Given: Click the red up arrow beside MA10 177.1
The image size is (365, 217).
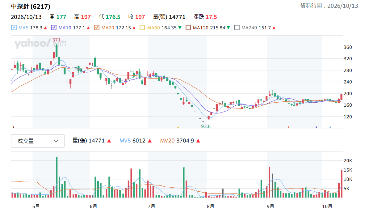Looking at the screenshot, I should pyautogui.click(x=88, y=28).
